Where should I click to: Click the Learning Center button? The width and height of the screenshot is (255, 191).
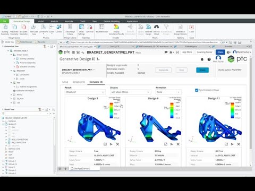pyautogui.click(x=205, y=52)
